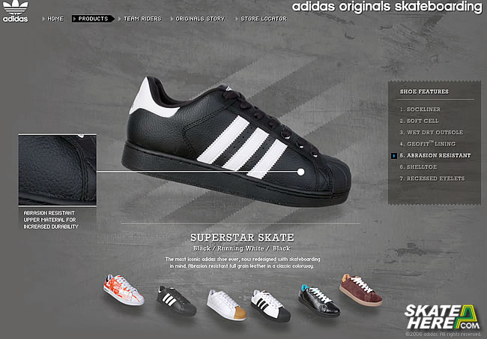
Task: Click the Black / Running White / Black colorway text
Action: 242,248
